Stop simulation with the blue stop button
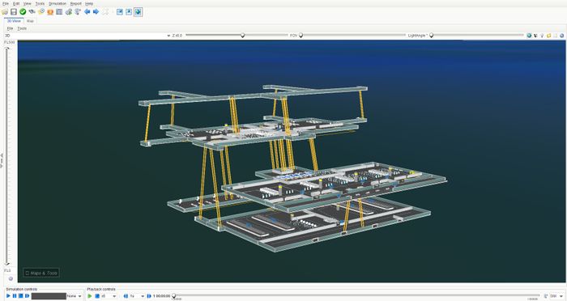Screen dimensions: 567x301 coord(21,296)
